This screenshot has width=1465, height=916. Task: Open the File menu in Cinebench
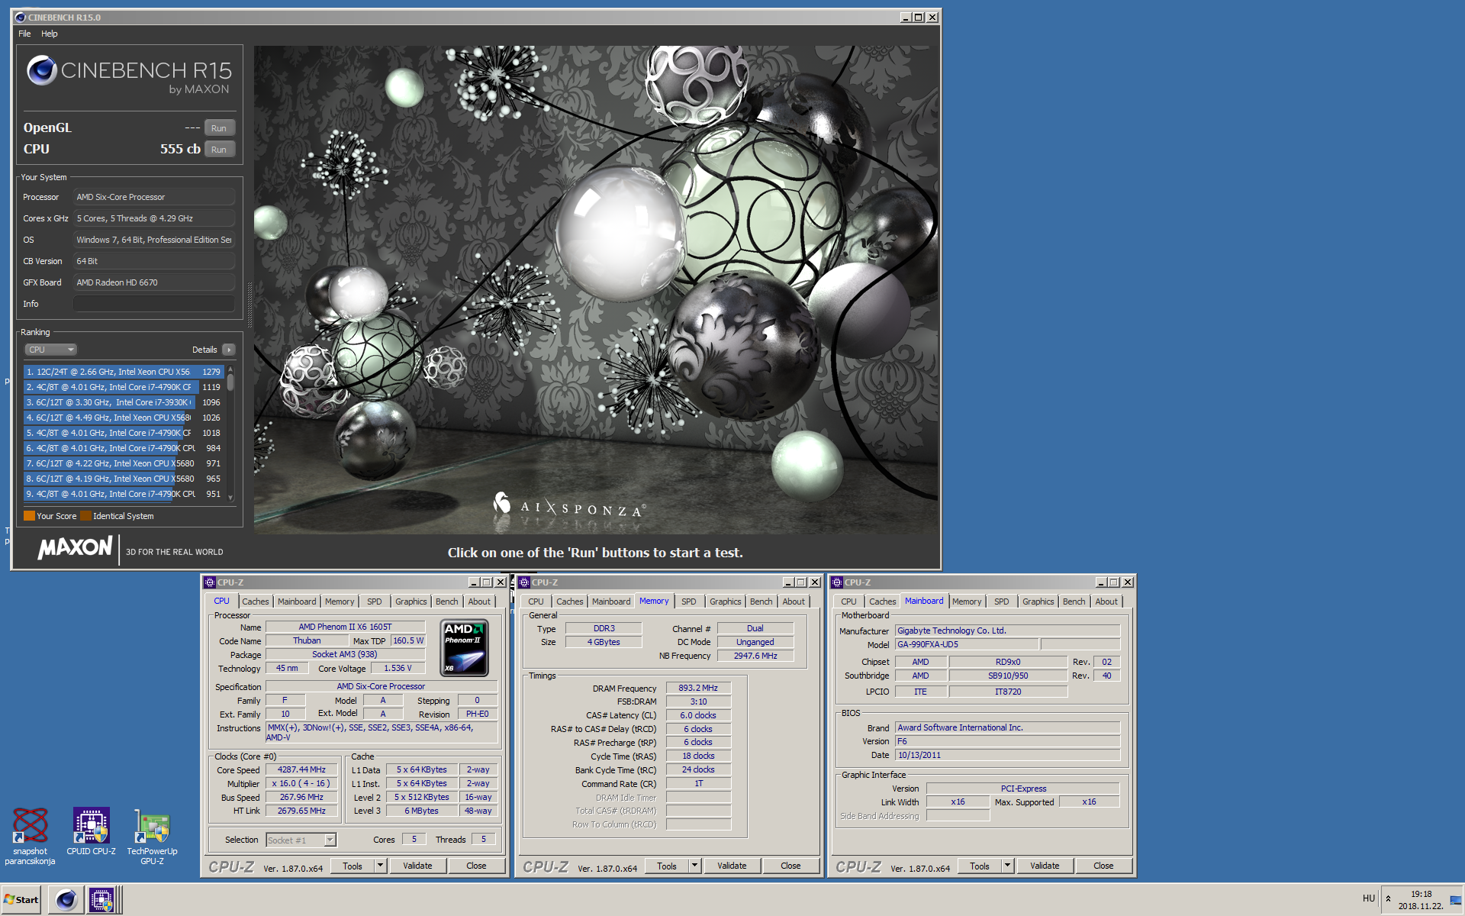pos(24,34)
